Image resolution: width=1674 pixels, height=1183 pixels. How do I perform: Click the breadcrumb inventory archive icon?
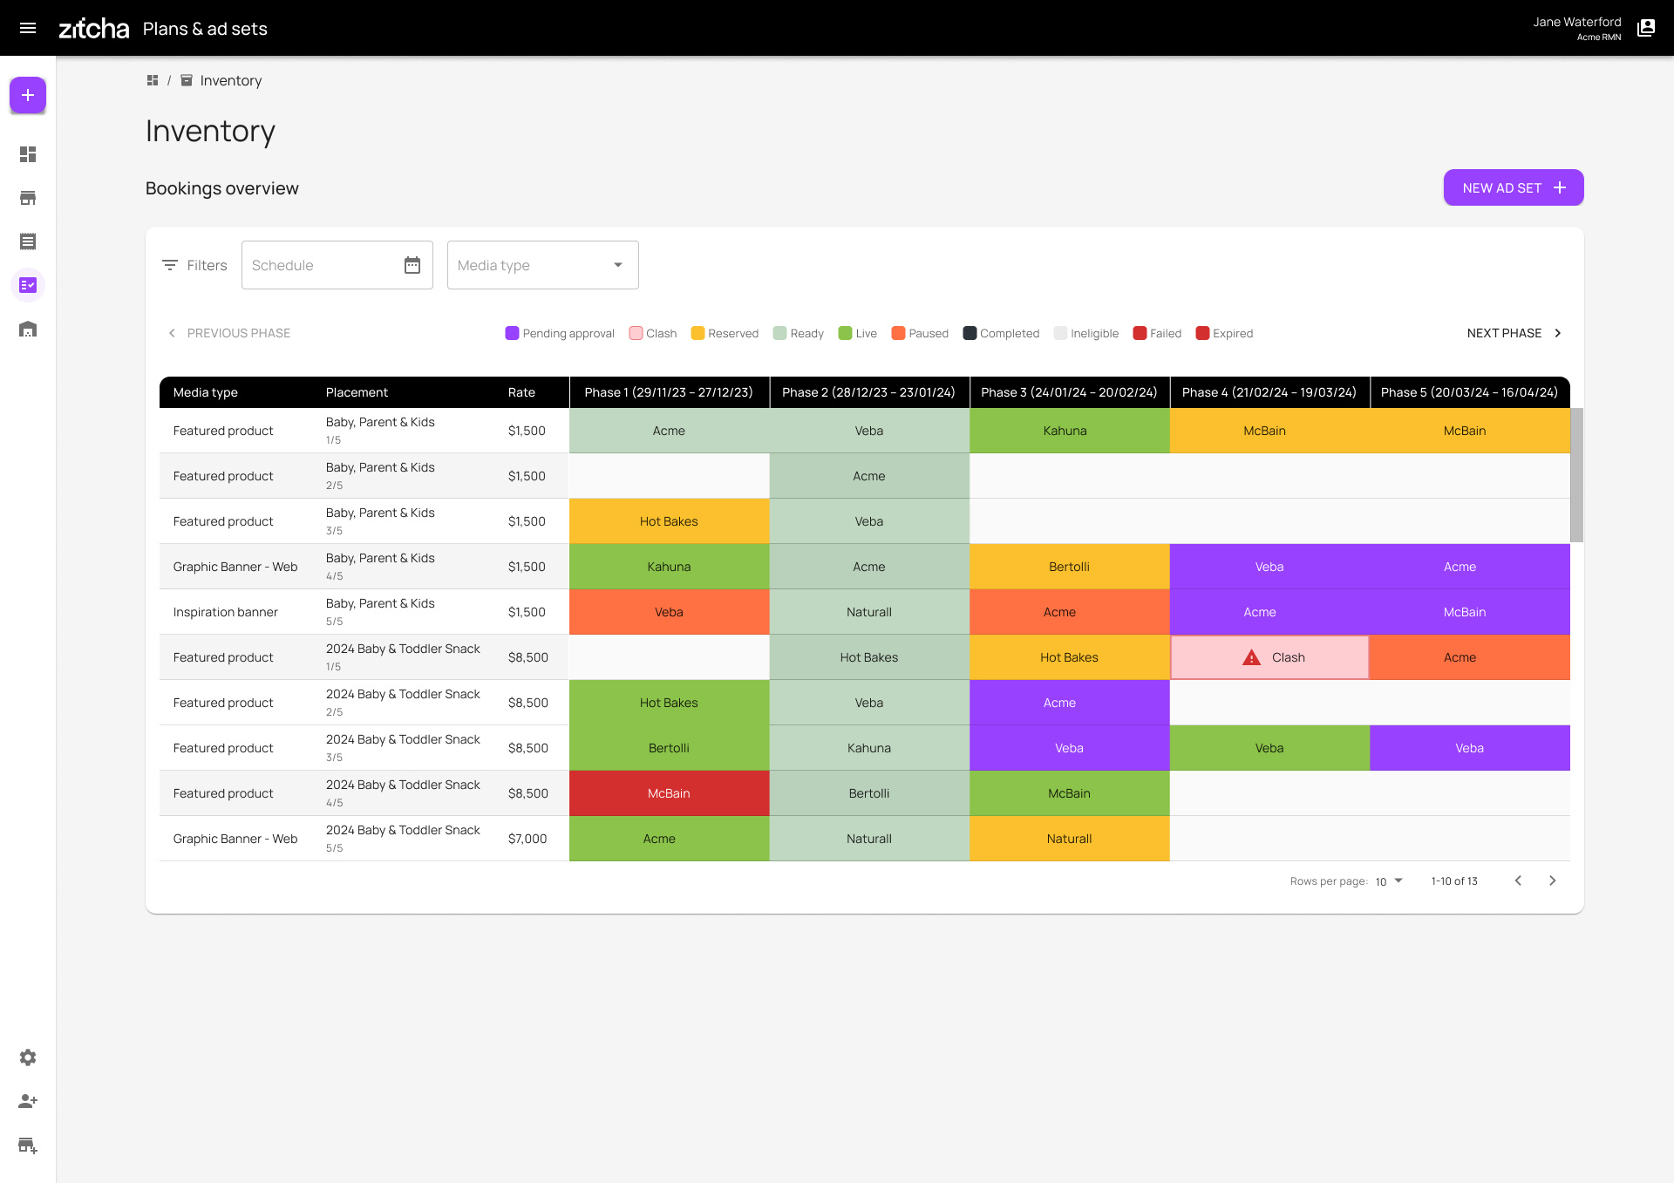coord(187,80)
